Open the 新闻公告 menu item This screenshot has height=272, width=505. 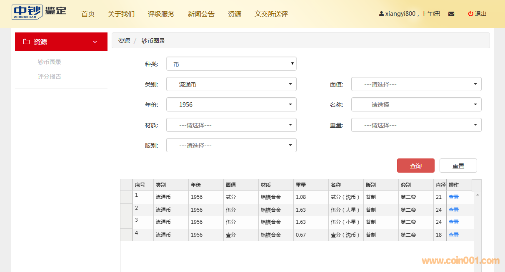[x=201, y=14]
